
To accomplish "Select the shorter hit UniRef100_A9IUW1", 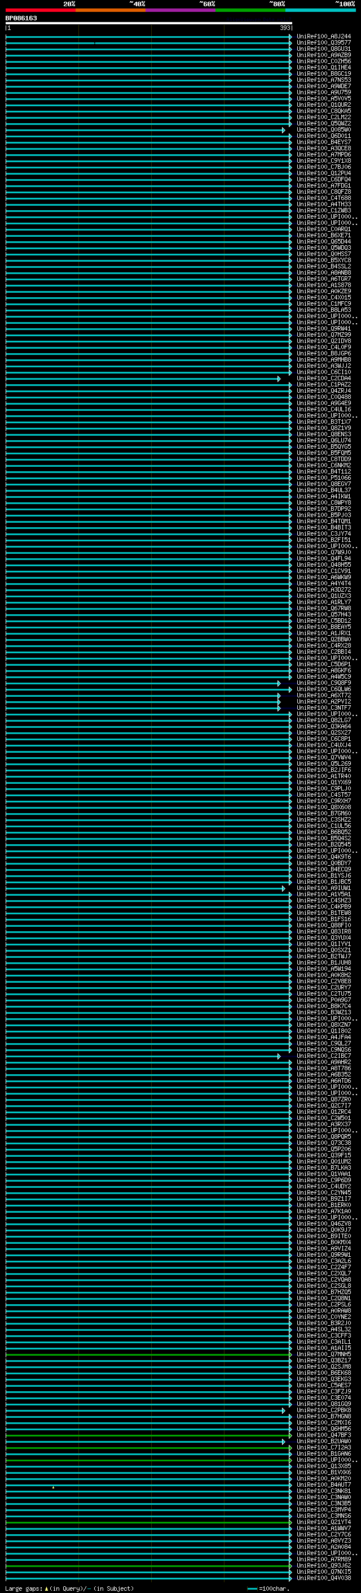I will click(x=324, y=889).
